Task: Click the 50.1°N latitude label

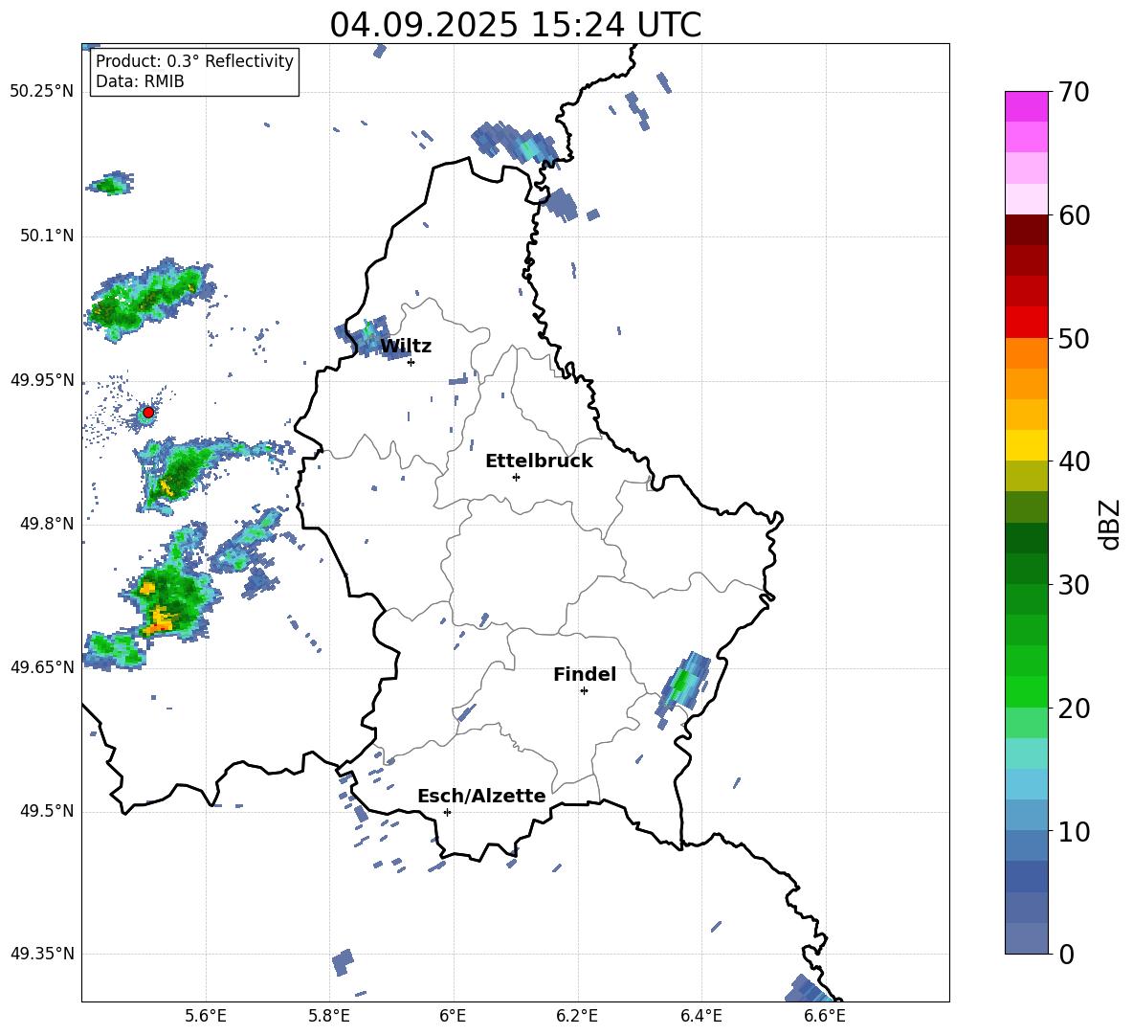Action: coord(47,236)
